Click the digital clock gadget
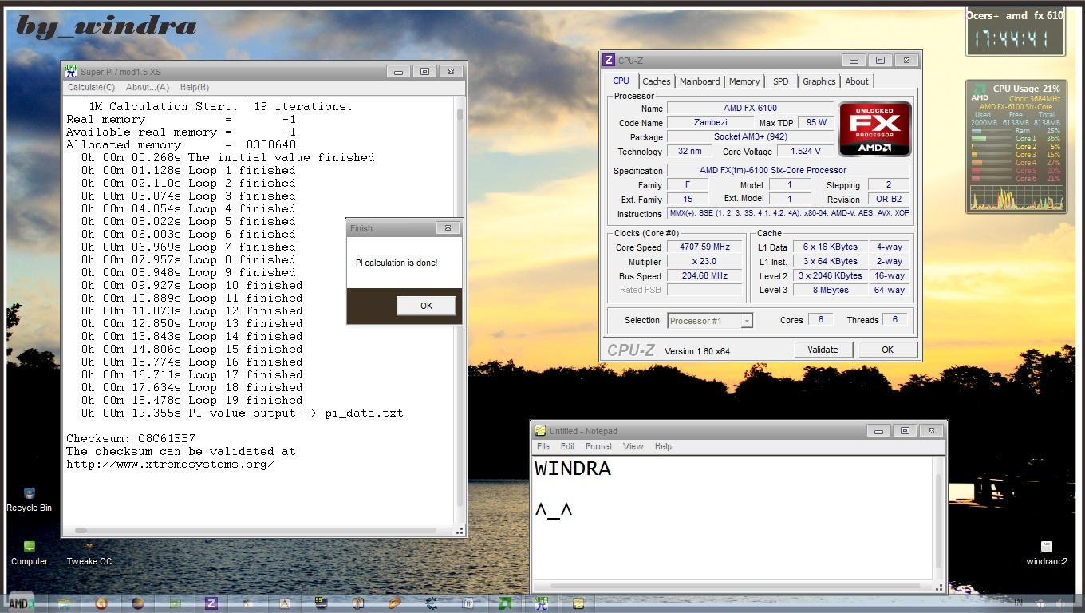The width and height of the screenshot is (1085, 613). tap(1015, 38)
